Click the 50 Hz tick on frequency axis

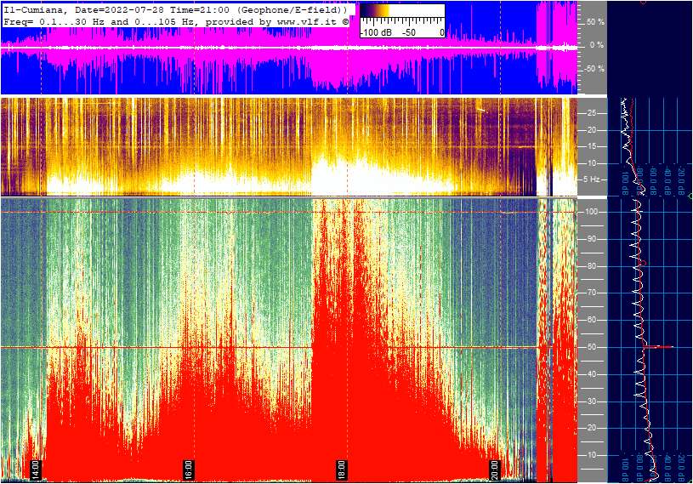click(x=591, y=347)
